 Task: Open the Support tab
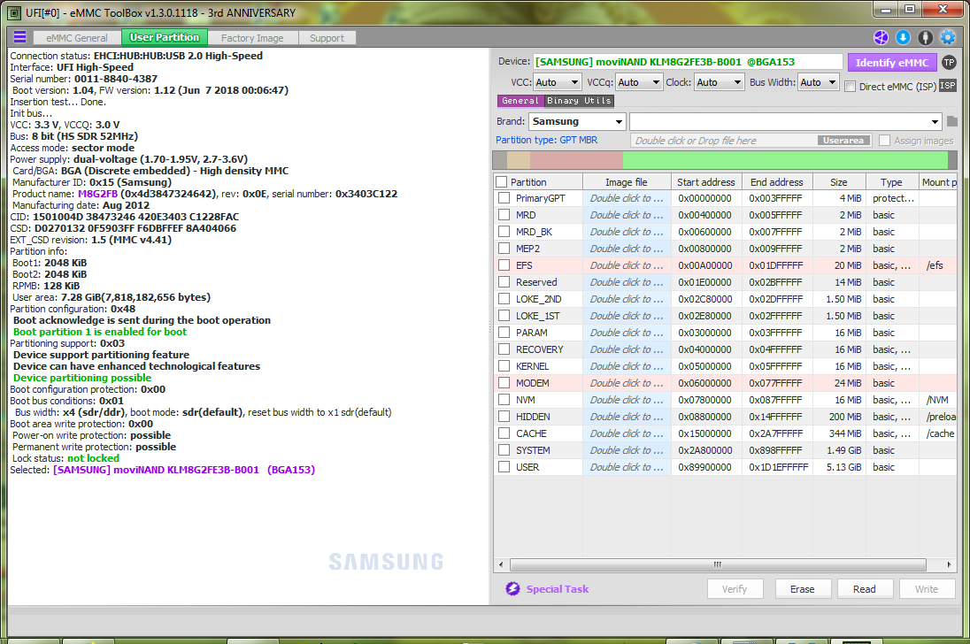[x=327, y=38]
